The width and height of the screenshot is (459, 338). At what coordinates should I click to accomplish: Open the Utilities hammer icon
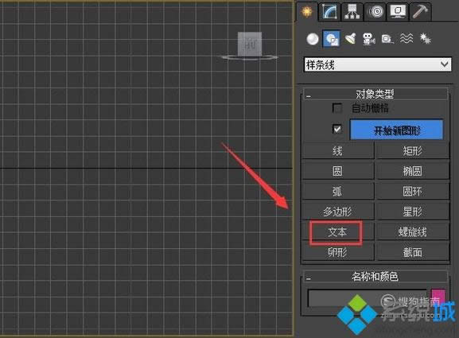coord(420,12)
